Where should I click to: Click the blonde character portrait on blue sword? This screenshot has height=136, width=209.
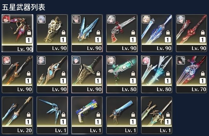[146, 19]
